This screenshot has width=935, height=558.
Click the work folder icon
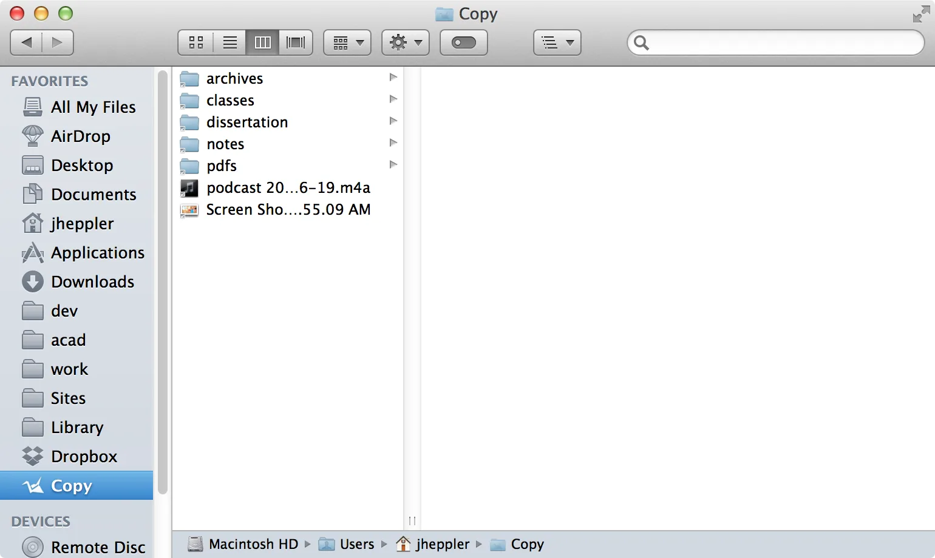33,369
